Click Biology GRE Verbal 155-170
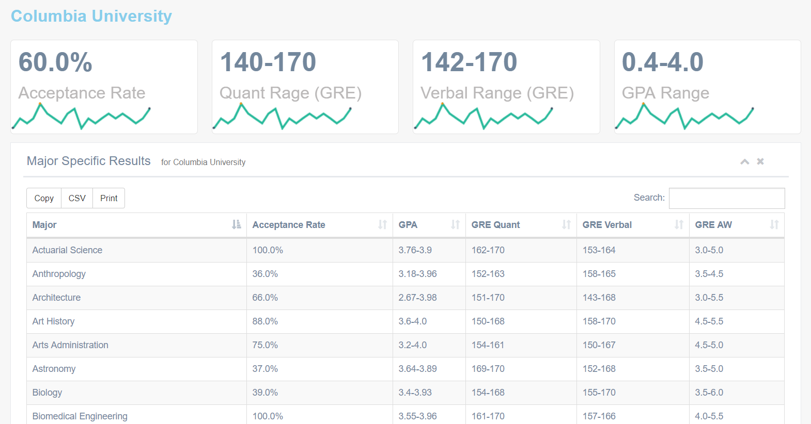 pos(599,393)
